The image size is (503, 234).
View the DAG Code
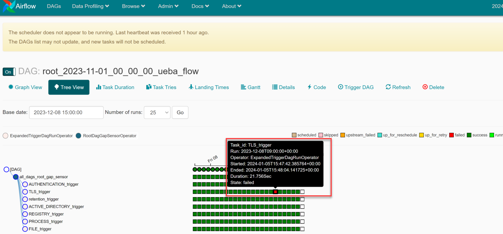pyautogui.click(x=316, y=87)
